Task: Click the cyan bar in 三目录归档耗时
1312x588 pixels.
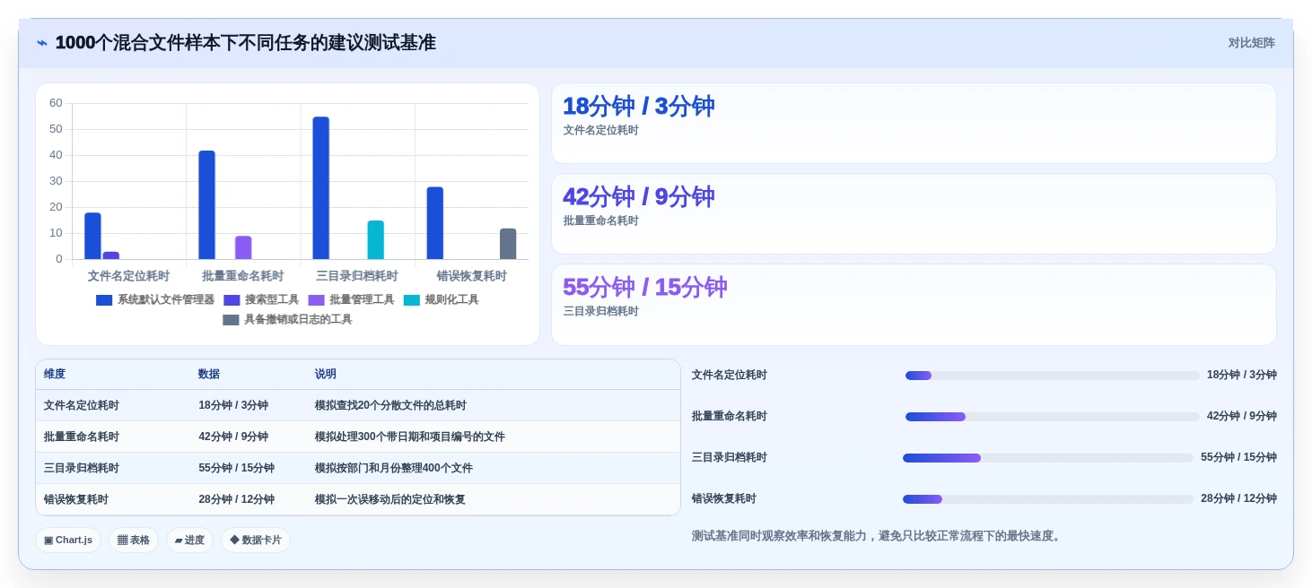Action: pyautogui.click(x=375, y=240)
